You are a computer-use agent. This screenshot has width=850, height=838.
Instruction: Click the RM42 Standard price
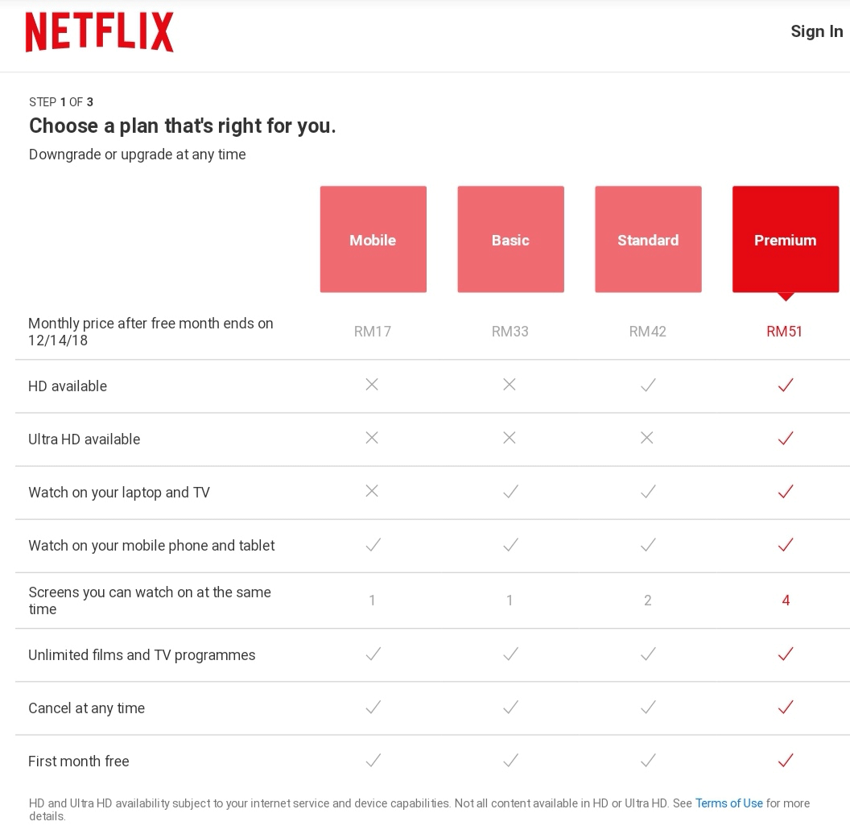click(648, 332)
